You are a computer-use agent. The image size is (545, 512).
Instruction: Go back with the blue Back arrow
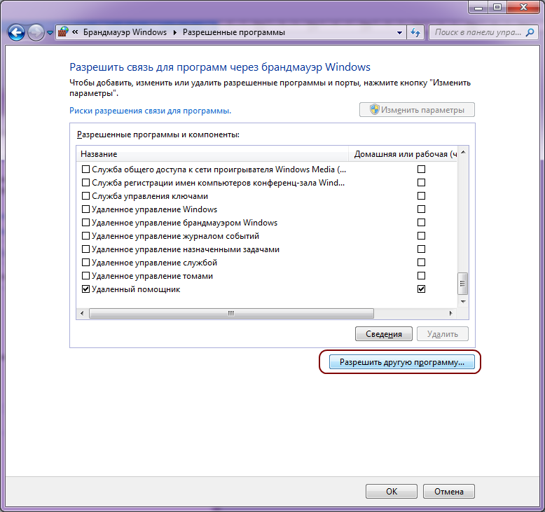16,33
